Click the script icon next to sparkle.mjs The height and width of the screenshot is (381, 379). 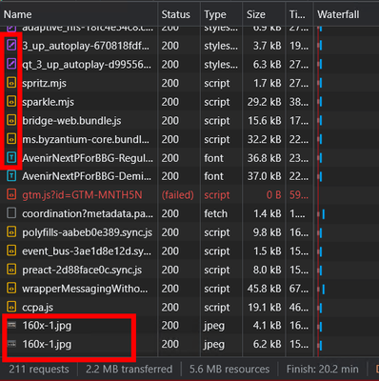click(x=11, y=102)
